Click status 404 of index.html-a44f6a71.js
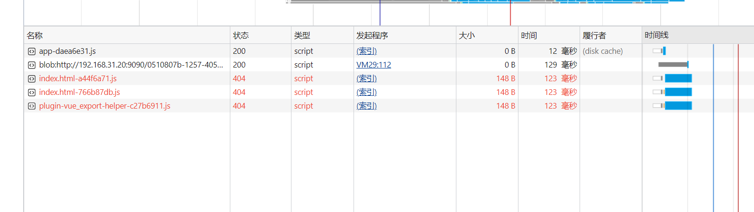This screenshot has height=212, width=754. click(239, 78)
